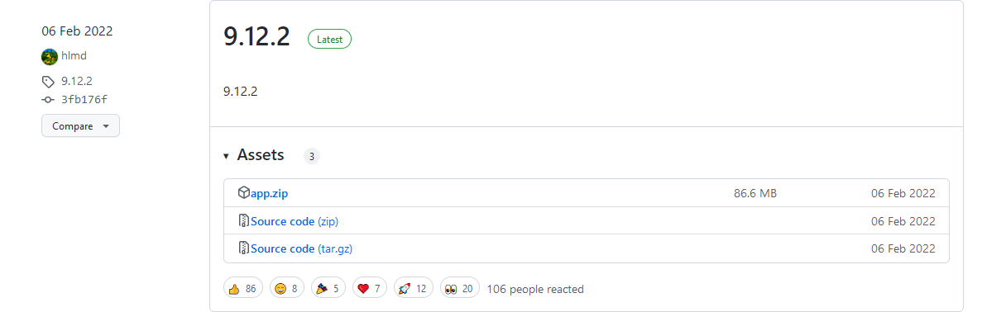Download Source code (tar.gz)
Viewport: 1006px width, 312px height.
[x=302, y=248]
